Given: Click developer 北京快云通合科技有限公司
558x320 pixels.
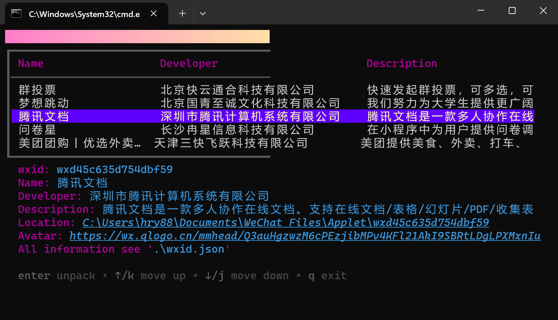Looking at the screenshot, I should [x=238, y=90].
